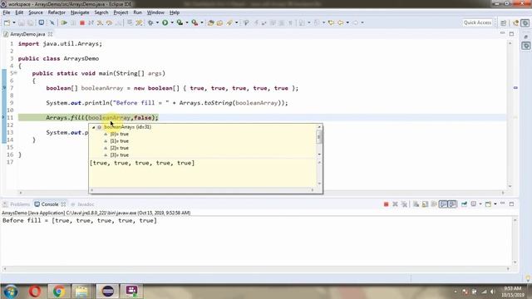The image size is (532, 299).
Task: Toggle Show Console on Standard Out
Action: pos(443,204)
